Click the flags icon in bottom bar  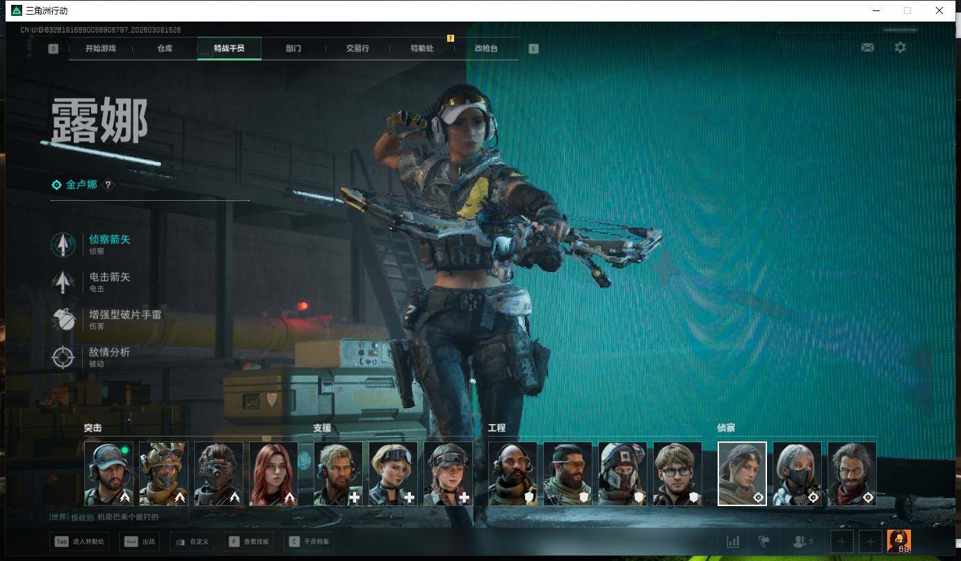point(764,542)
